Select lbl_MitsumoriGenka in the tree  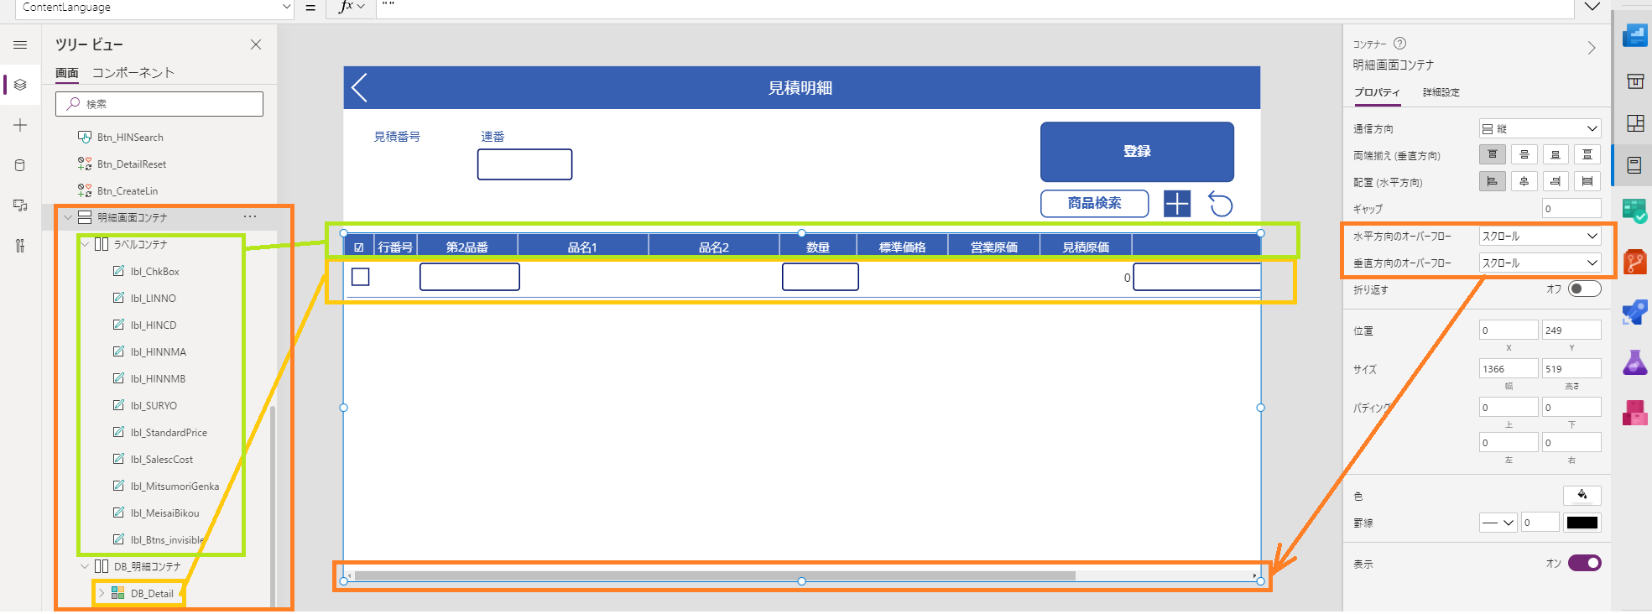175,486
